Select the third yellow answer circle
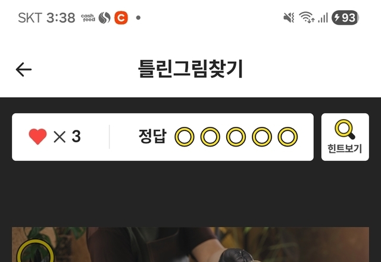381x262 pixels. pyautogui.click(x=236, y=137)
